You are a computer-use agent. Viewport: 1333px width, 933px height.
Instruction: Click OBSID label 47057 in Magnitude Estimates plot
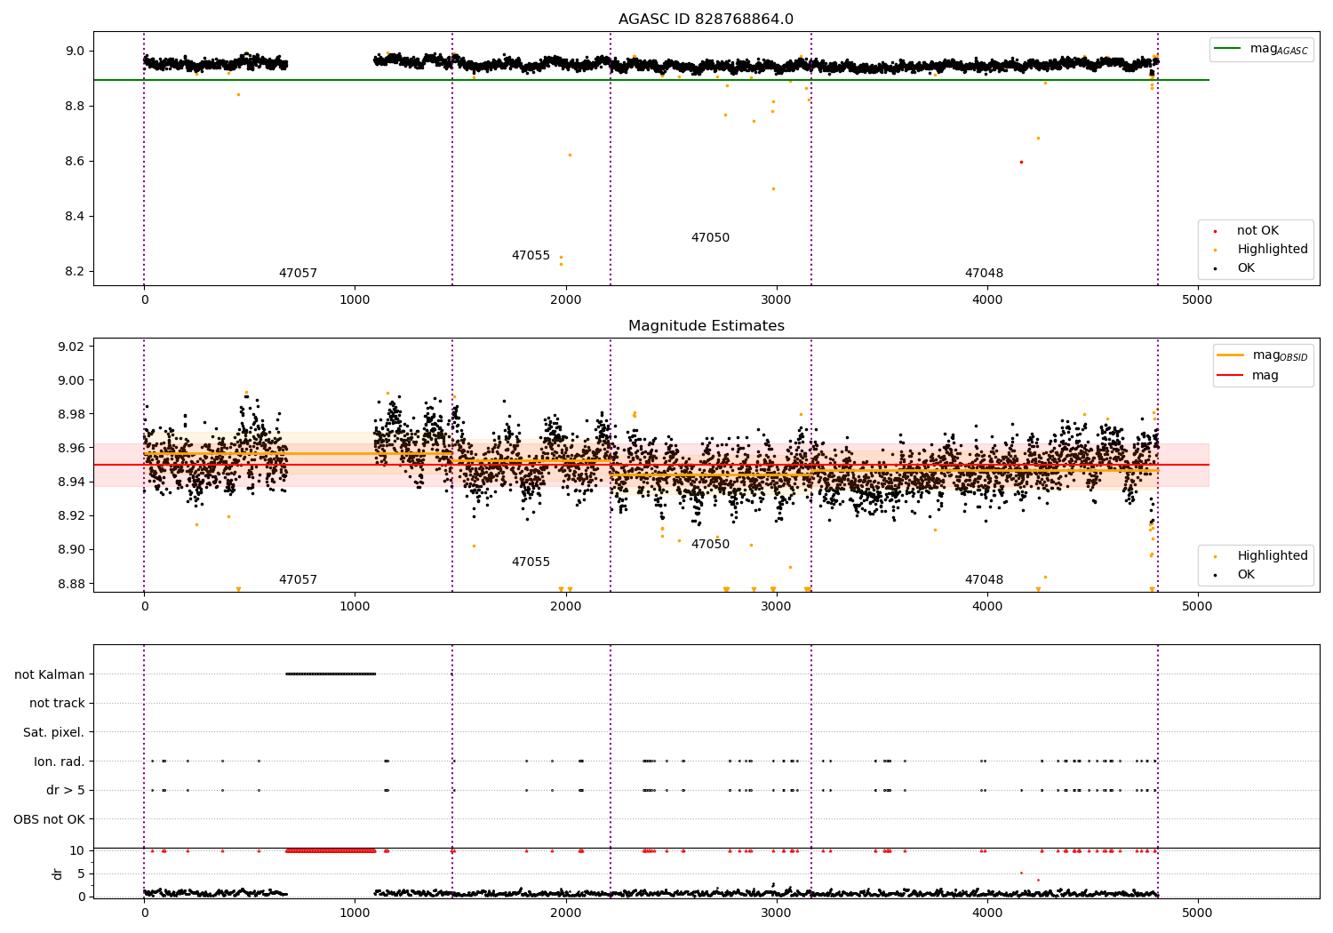[x=298, y=580]
